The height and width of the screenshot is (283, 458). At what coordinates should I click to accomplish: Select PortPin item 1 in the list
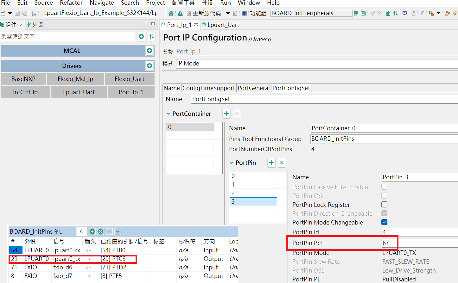coord(253,184)
